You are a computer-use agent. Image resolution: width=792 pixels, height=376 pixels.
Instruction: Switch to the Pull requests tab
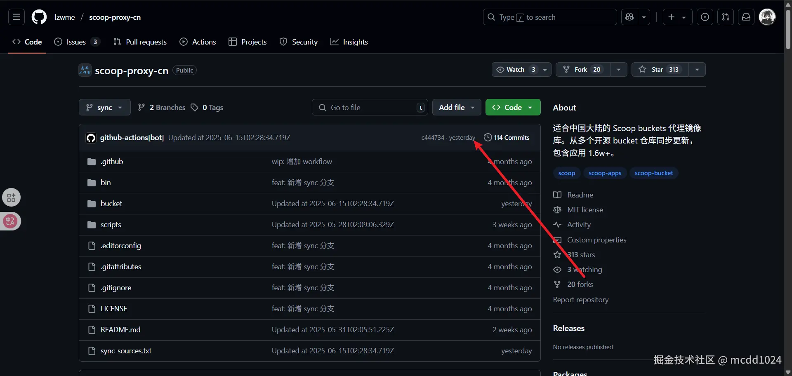140,42
